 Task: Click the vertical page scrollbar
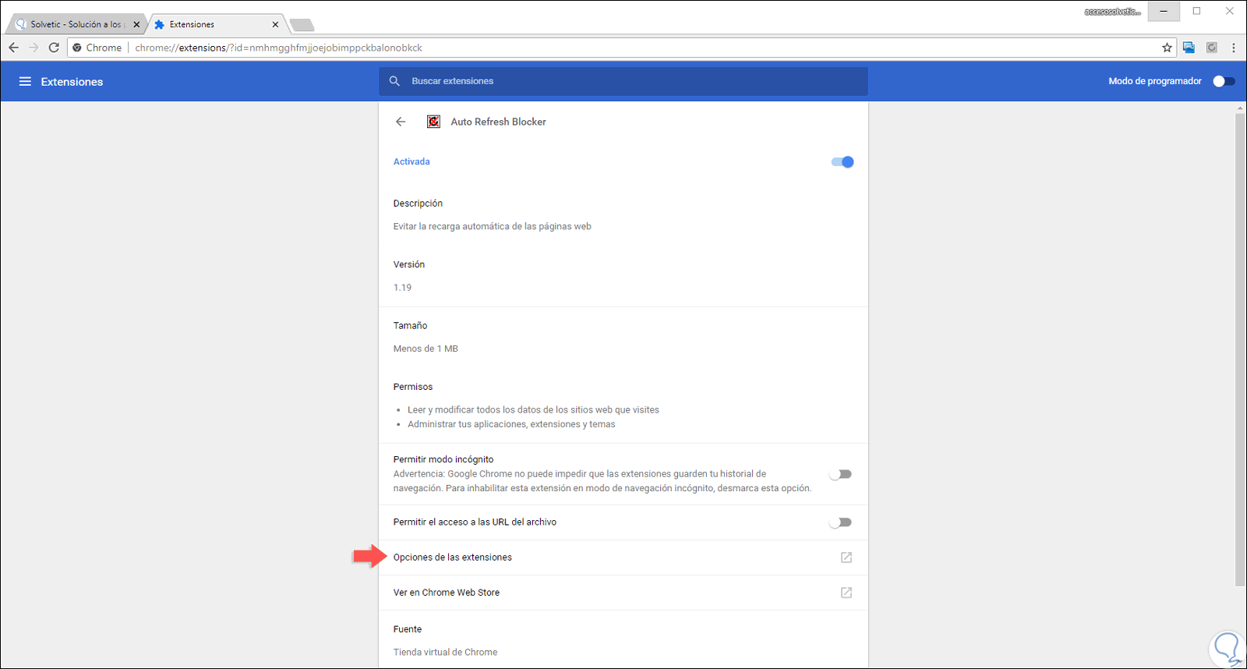1240,349
